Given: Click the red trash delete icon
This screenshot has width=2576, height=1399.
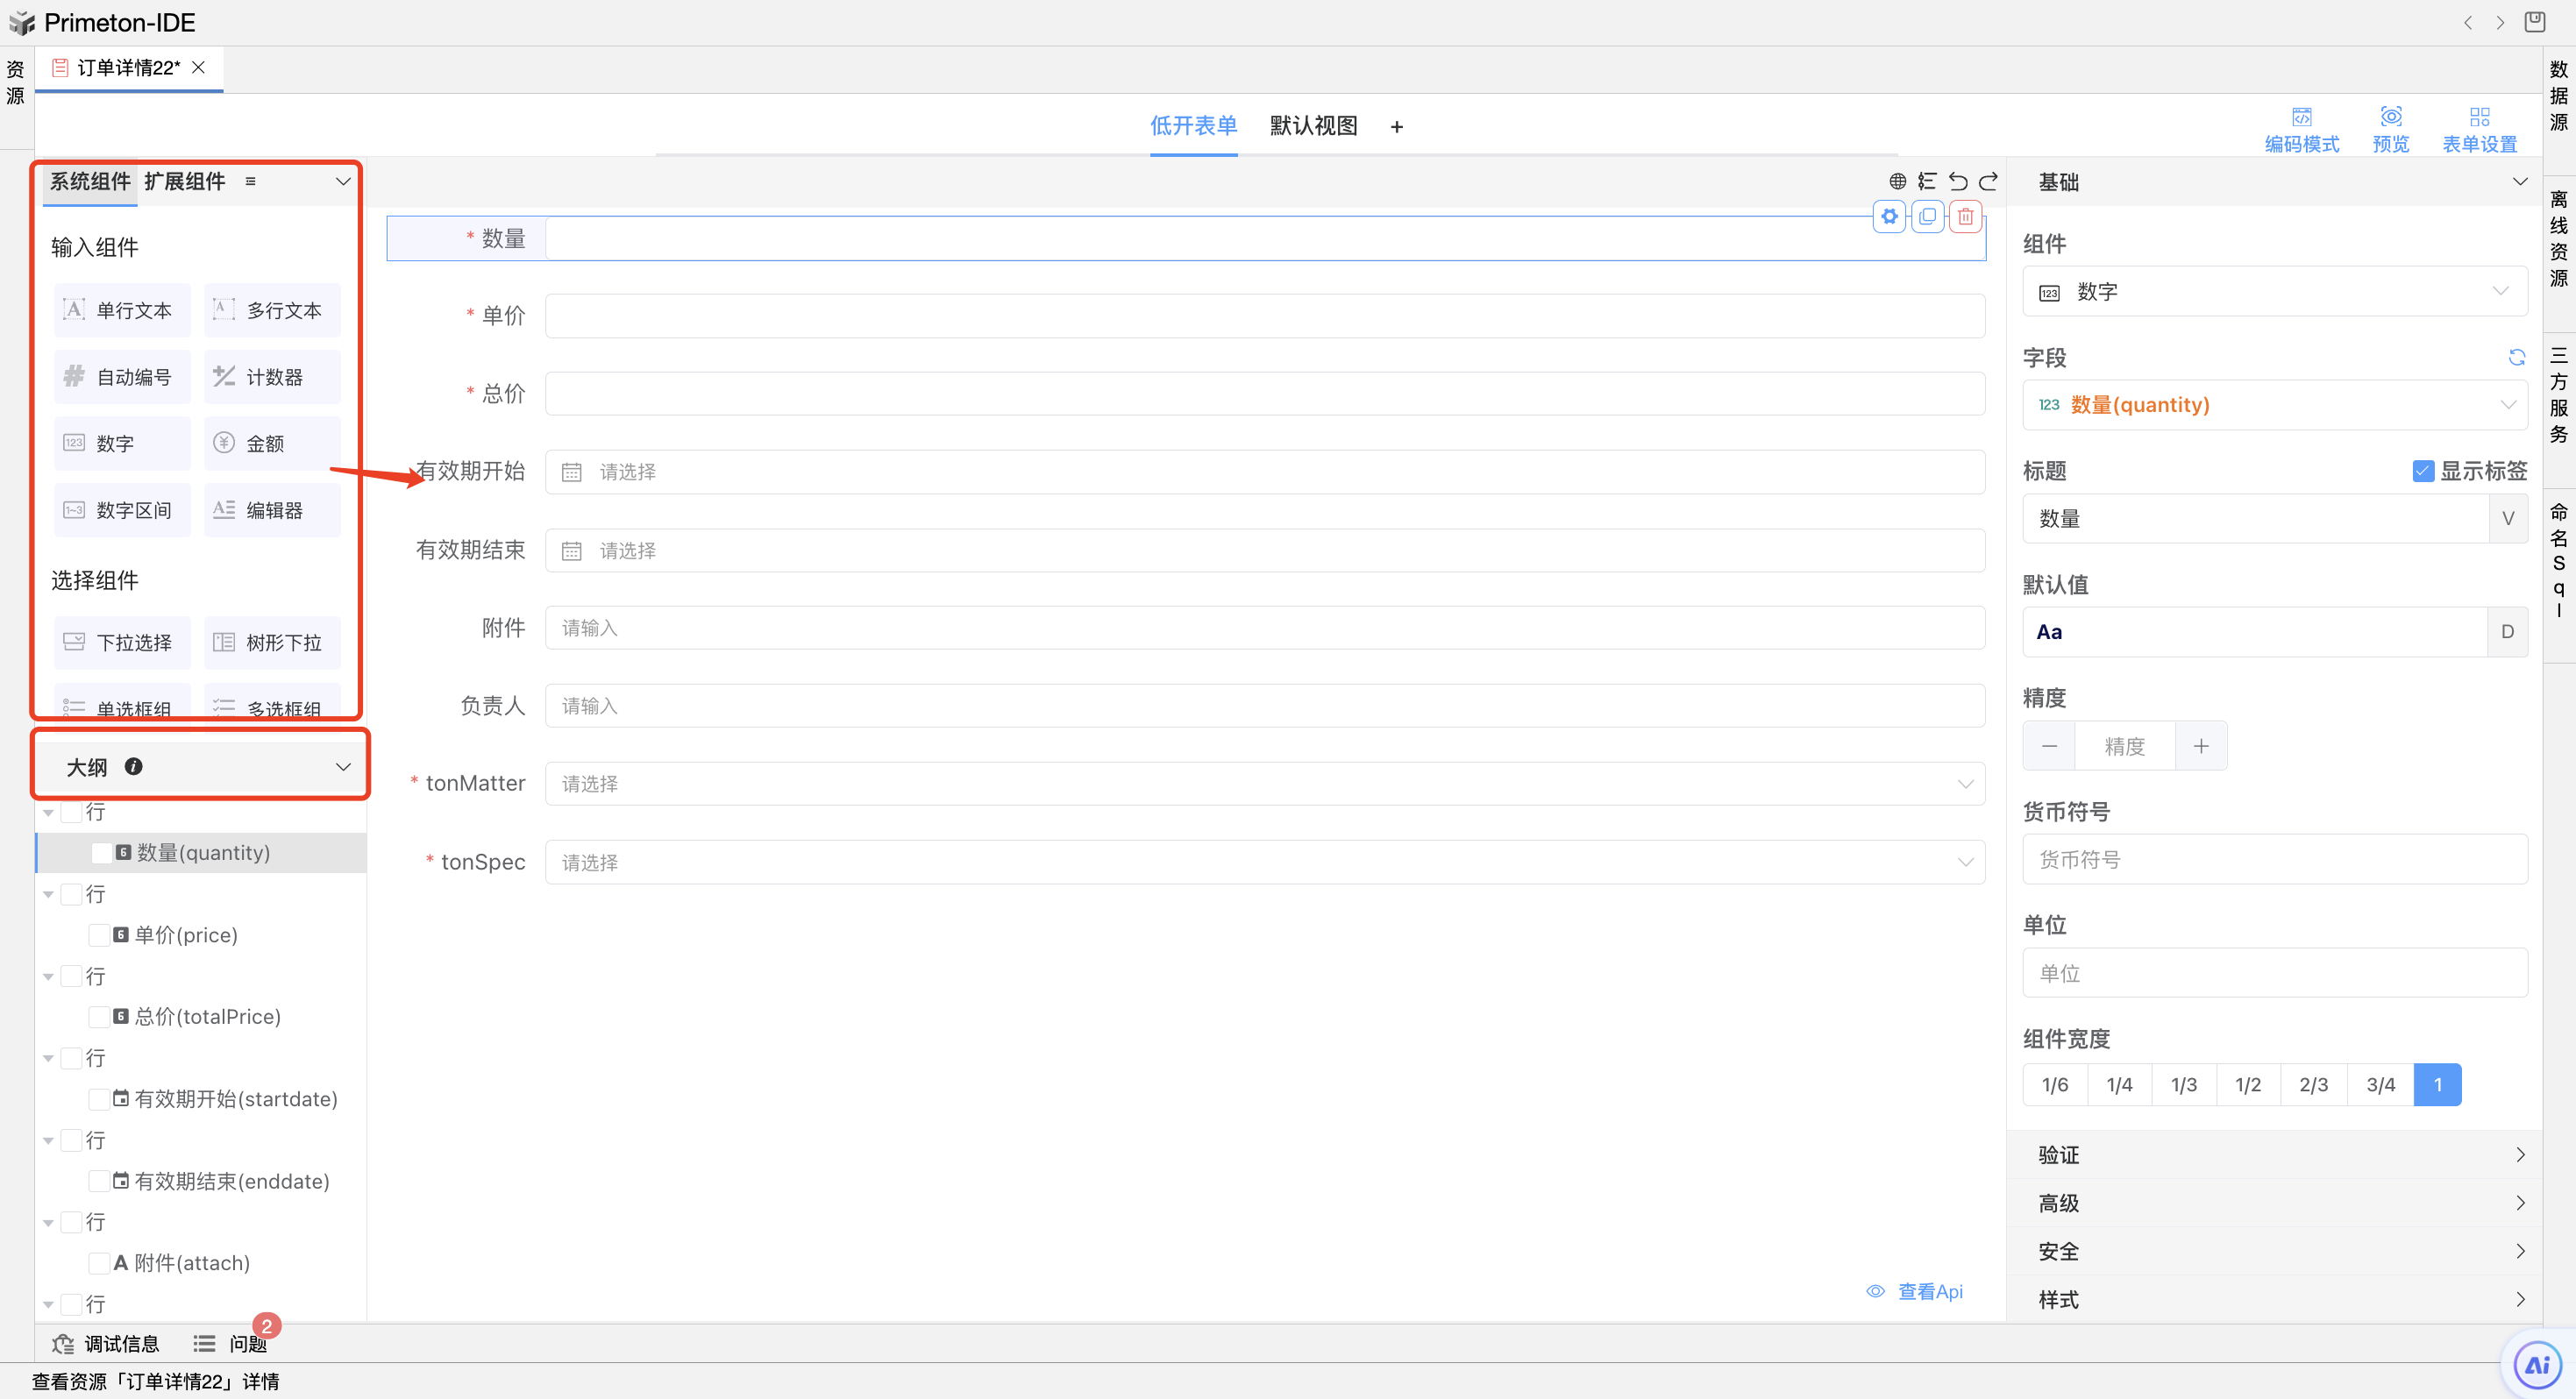Looking at the screenshot, I should pos(1965,216).
